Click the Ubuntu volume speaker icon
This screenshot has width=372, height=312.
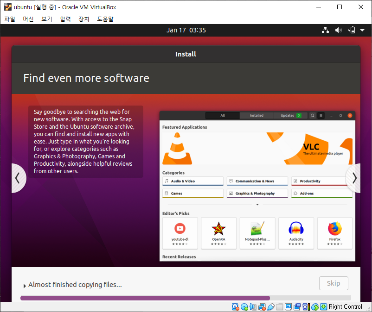click(338, 30)
